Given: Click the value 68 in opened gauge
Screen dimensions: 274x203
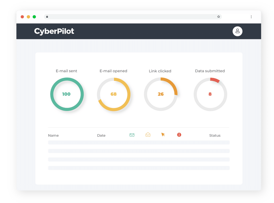Looking at the screenshot, I should [x=114, y=94].
